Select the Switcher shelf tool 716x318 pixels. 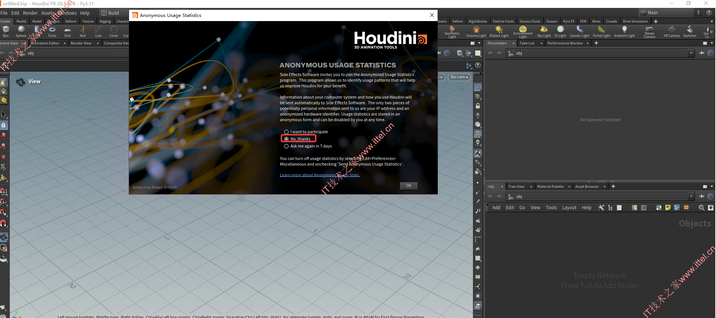[690, 32]
